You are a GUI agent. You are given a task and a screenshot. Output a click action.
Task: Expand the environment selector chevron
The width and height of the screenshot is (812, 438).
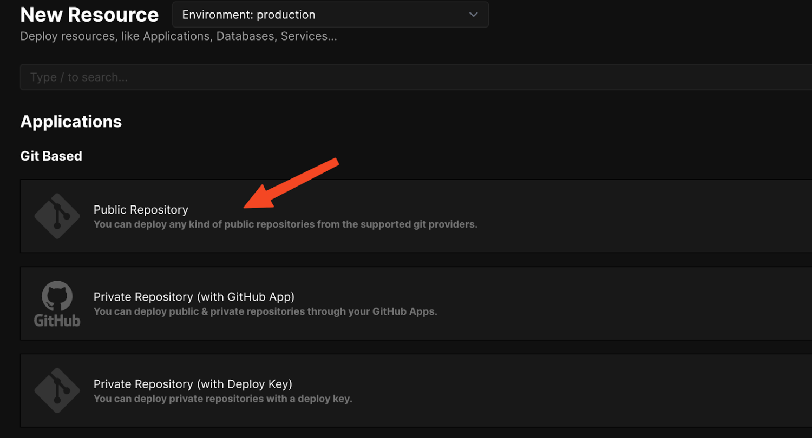click(x=474, y=15)
